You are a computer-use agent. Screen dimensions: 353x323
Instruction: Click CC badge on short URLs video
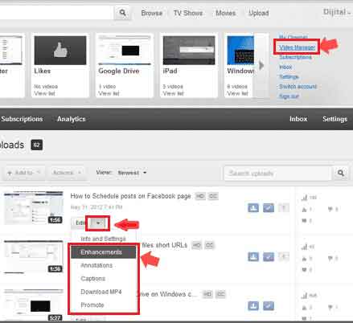[x=209, y=245]
